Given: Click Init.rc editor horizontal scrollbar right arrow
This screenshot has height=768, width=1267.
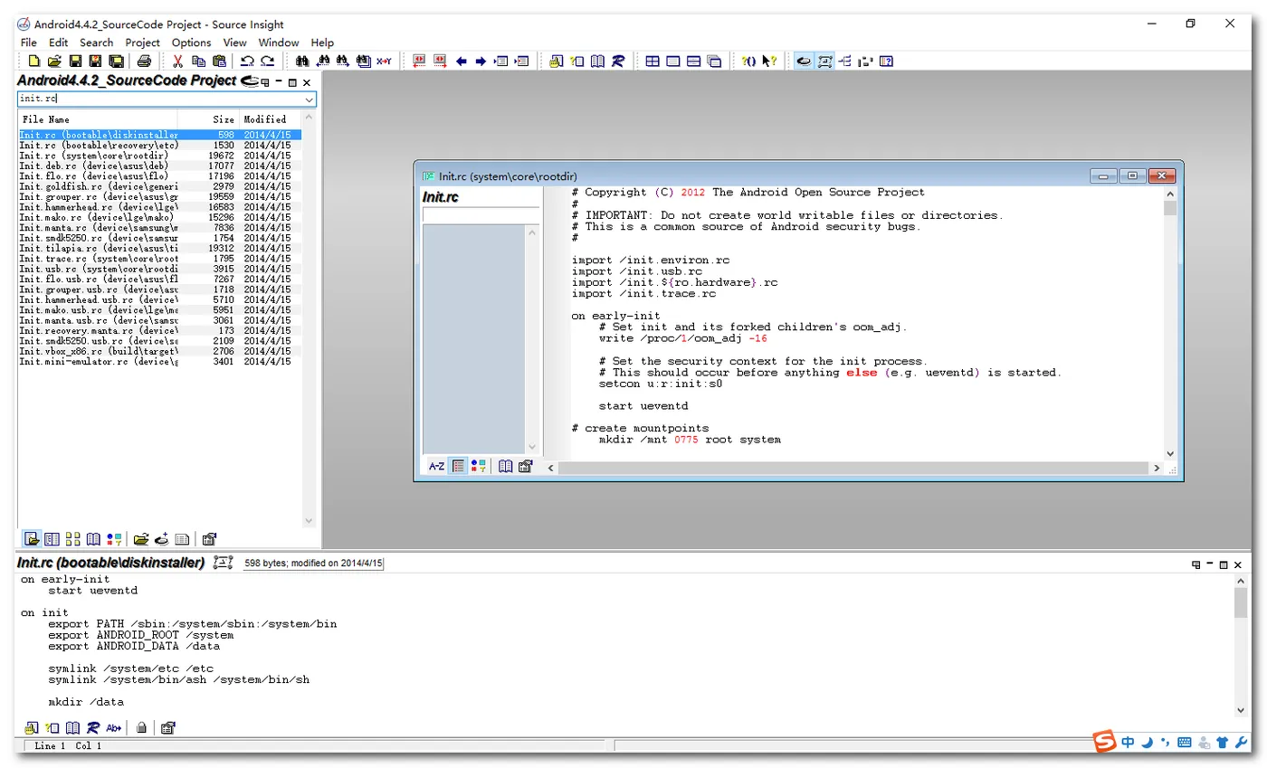Looking at the screenshot, I should pyautogui.click(x=1156, y=468).
